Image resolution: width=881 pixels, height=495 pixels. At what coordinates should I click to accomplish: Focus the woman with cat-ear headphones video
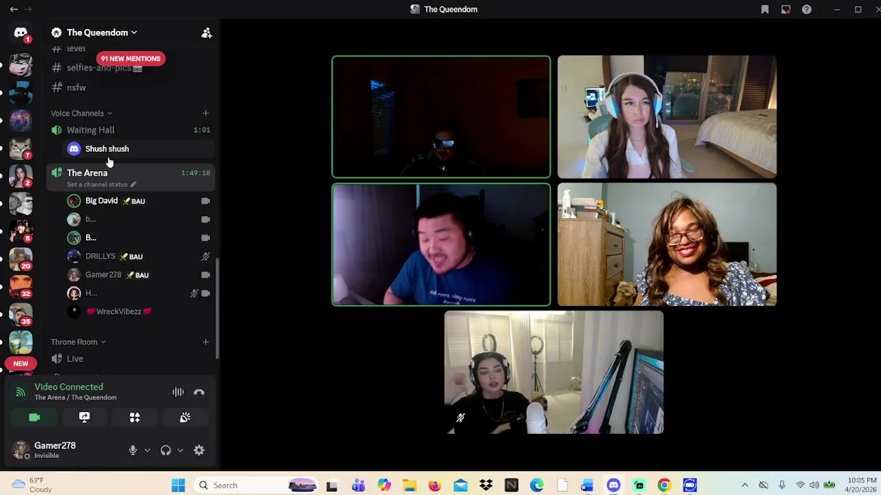667,117
